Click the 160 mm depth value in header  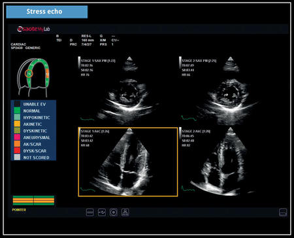tap(88, 40)
